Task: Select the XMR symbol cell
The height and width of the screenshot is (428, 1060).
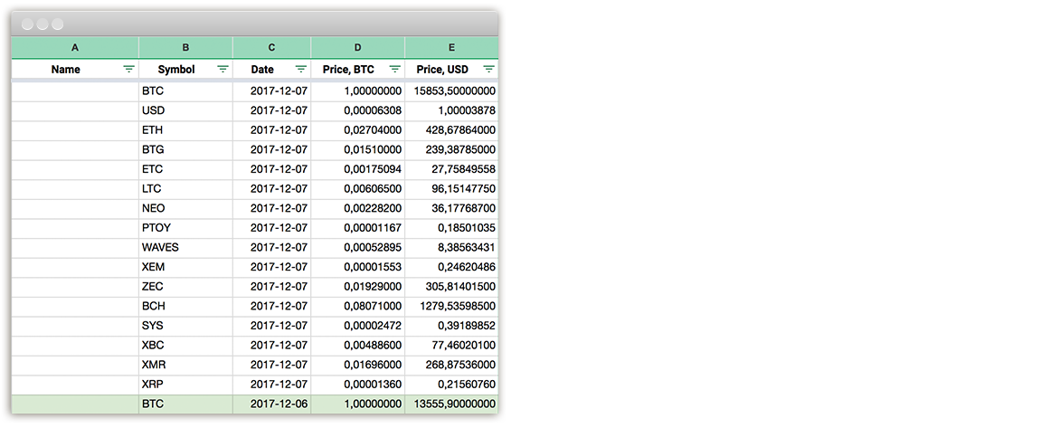Action: 186,366
